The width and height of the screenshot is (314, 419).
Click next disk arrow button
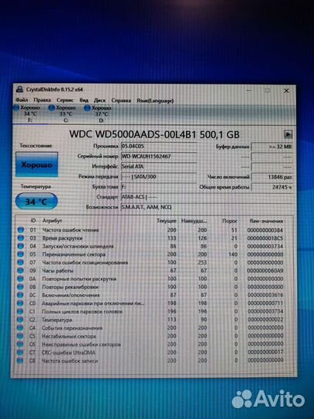point(288,134)
